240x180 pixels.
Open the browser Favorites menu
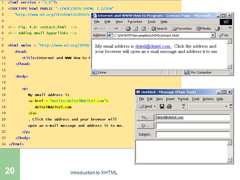pyautogui.click(x=135, y=22)
